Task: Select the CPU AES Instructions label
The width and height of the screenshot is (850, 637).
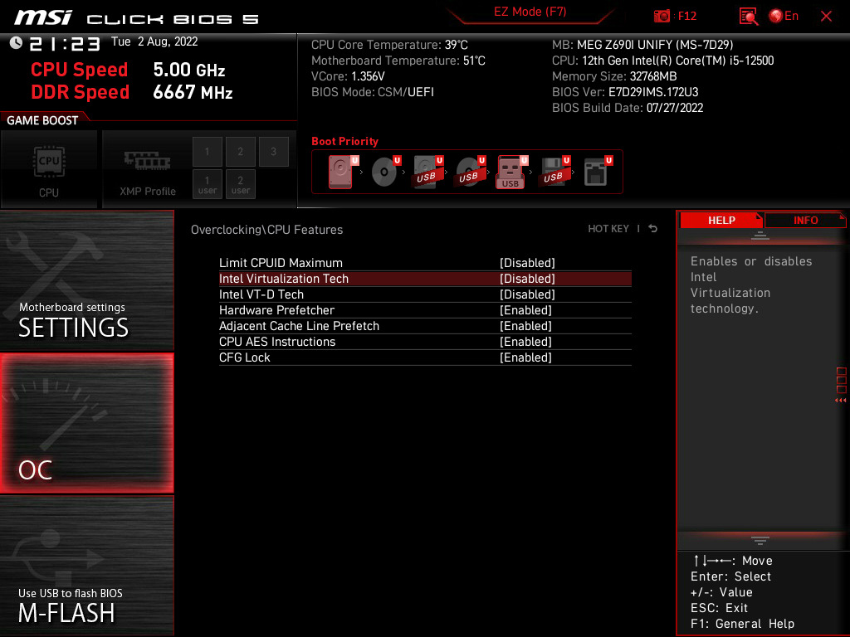Action: point(277,341)
